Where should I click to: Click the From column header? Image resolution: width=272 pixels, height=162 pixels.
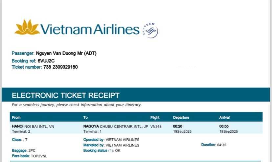[16, 117]
